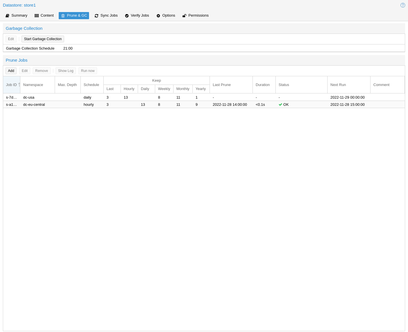Click the Sync Jobs refresh icon
Viewport: 408px width, 332px height.
96,16
